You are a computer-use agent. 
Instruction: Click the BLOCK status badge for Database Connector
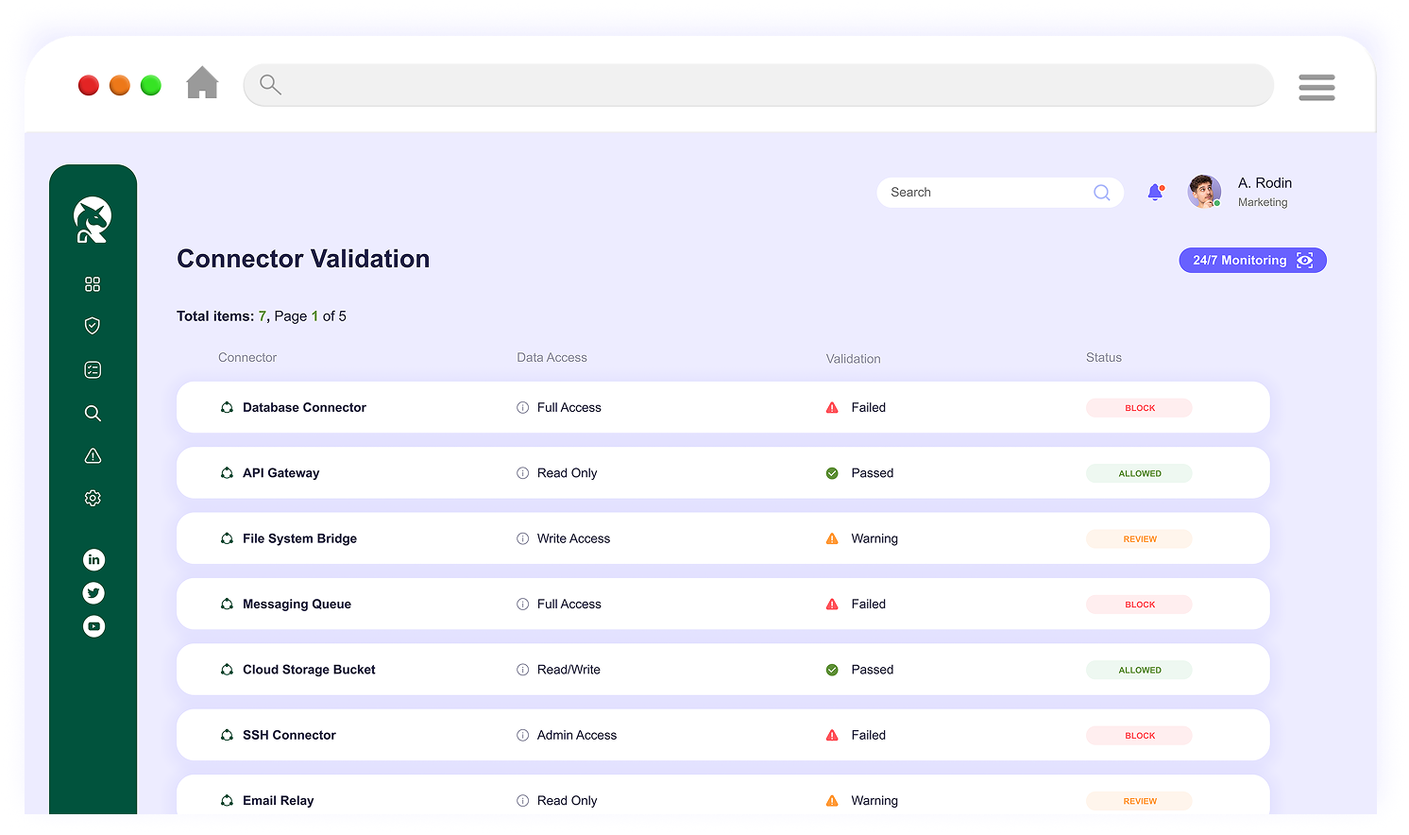pos(1139,408)
